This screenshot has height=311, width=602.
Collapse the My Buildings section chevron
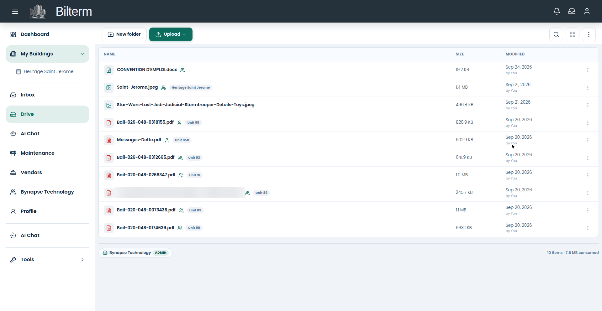pyautogui.click(x=82, y=54)
